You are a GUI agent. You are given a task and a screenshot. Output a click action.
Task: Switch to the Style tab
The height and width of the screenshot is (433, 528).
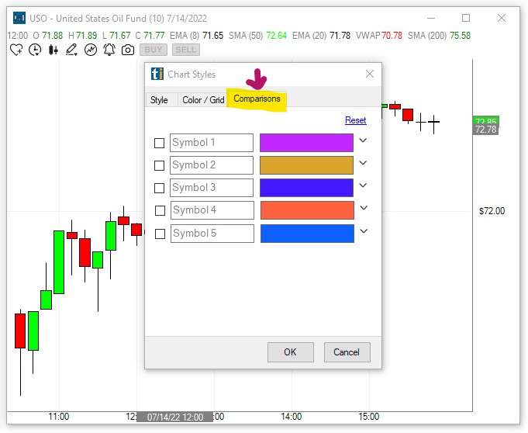159,100
